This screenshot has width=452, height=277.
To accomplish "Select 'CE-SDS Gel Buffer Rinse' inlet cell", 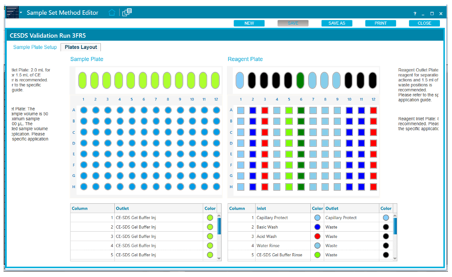I will click(283, 255).
